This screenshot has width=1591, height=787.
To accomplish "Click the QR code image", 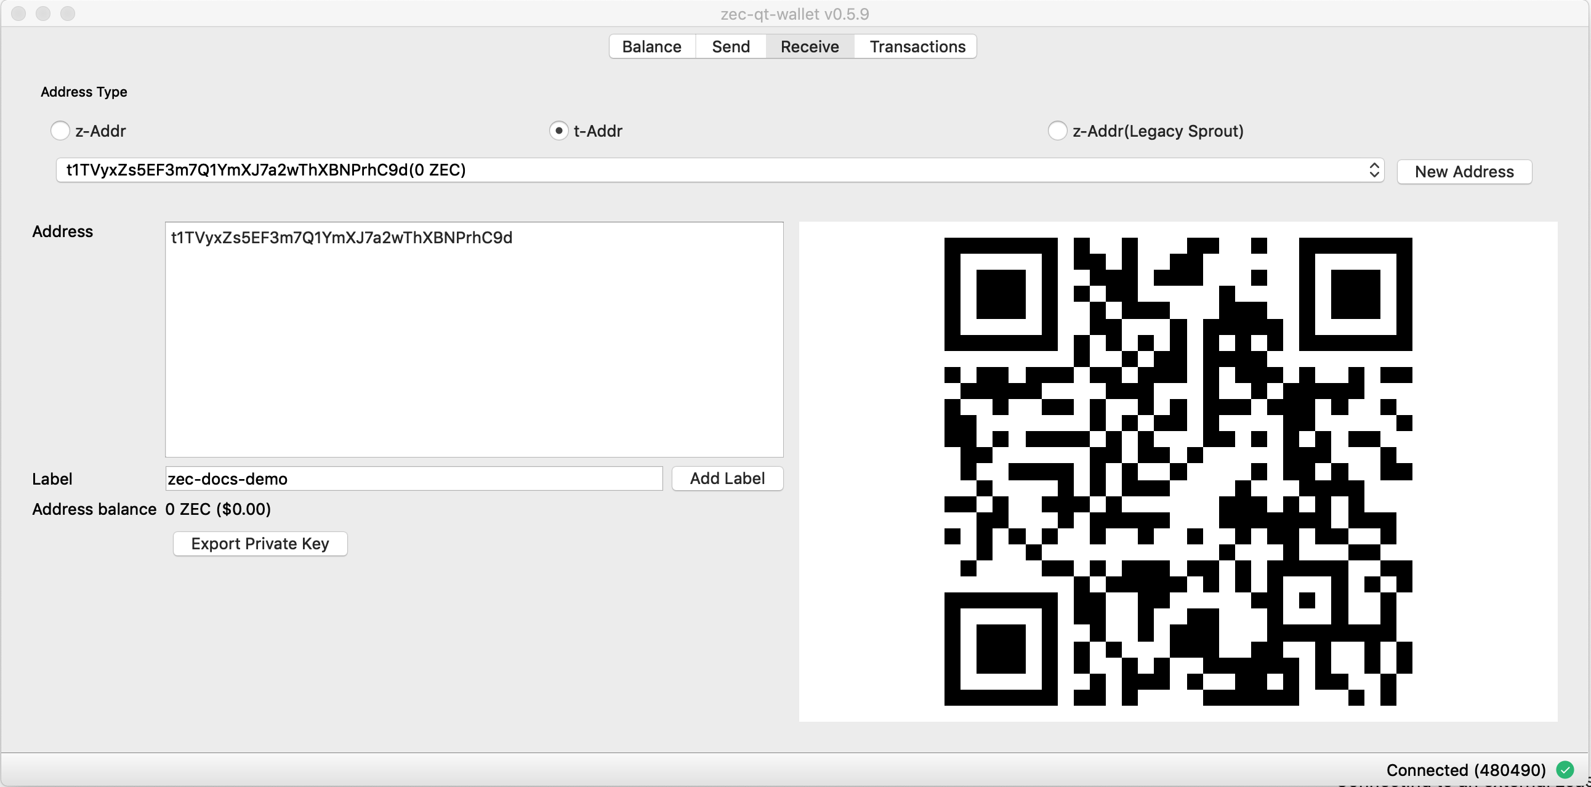I will (x=1179, y=470).
